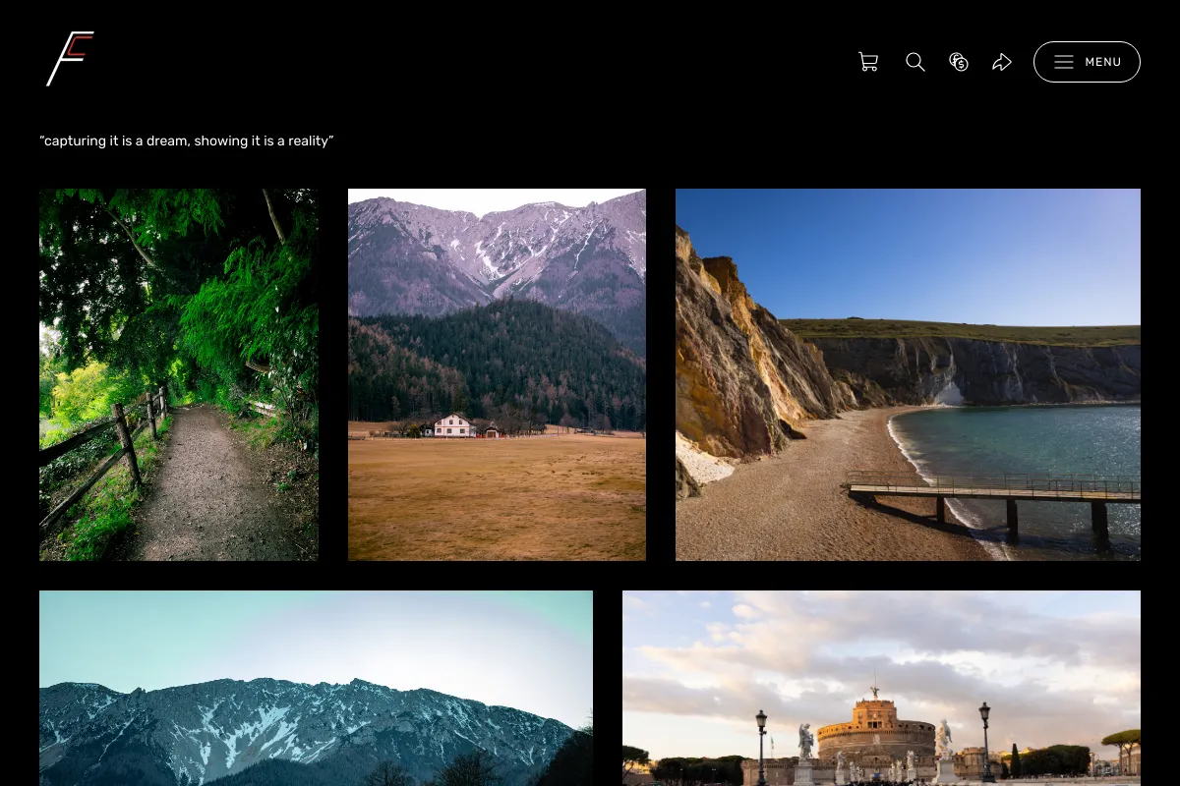Open the cliff beach and pier photo
Viewport: 1180px width, 786px height.
908,374
